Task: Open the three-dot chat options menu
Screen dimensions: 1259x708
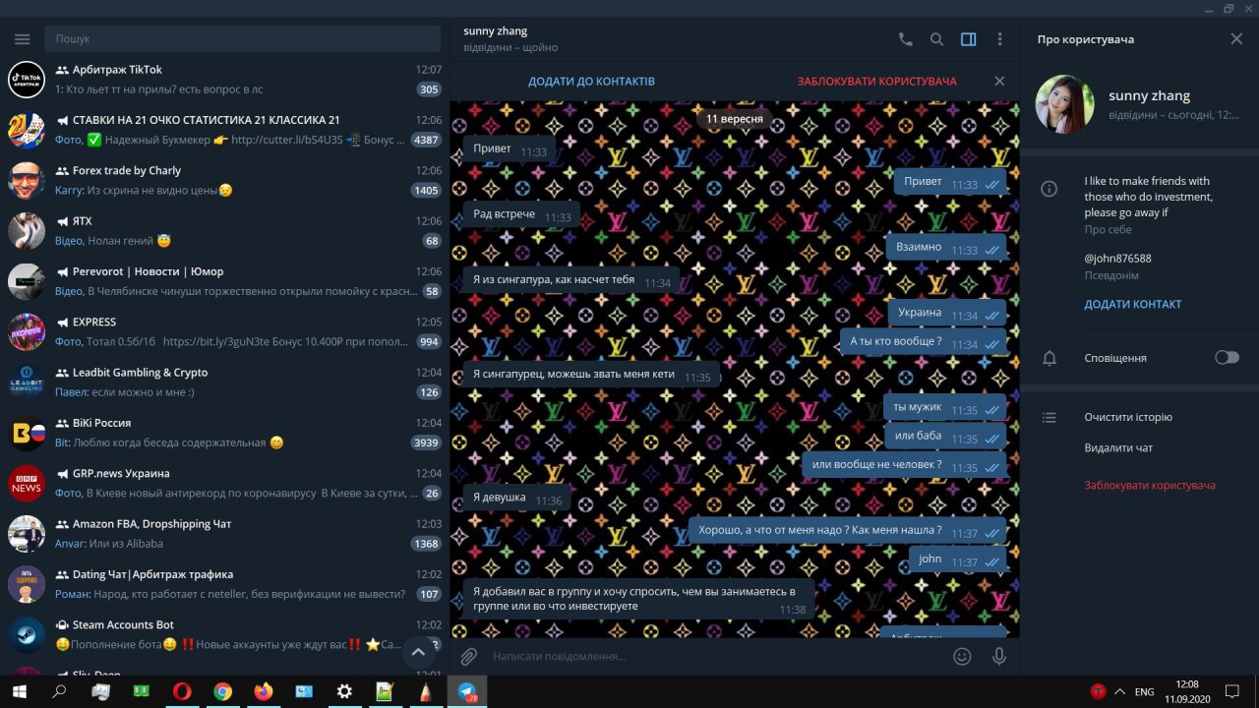Action: point(1000,39)
